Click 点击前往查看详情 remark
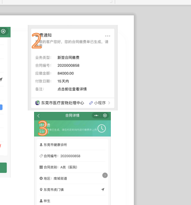The width and height of the screenshot is (191, 205). pos(72,89)
